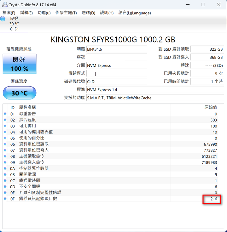Click the 磁碟健康狀態 label
The height and width of the screenshot is (232, 227).
(x=19, y=49)
